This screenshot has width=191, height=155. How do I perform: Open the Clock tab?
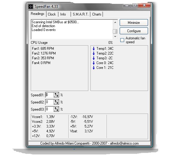point(52,14)
